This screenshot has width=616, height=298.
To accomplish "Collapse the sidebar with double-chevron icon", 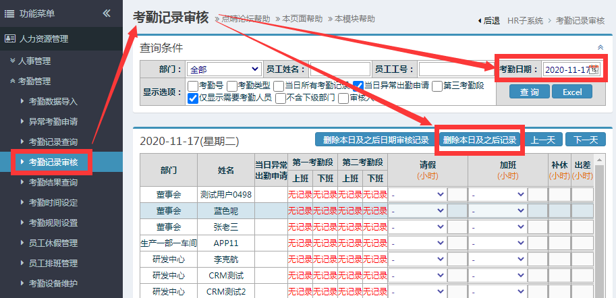I will point(107,13).
